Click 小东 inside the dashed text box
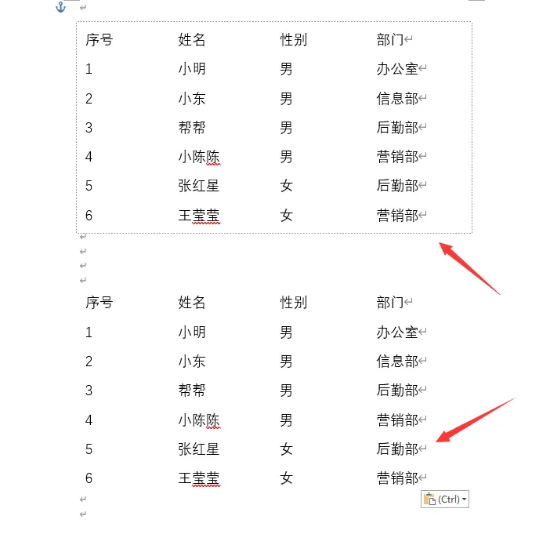Viewport: 550px width, 545px height. [191, 99]
